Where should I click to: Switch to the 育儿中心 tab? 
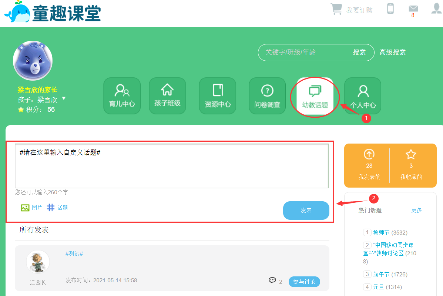click(122, 96)
